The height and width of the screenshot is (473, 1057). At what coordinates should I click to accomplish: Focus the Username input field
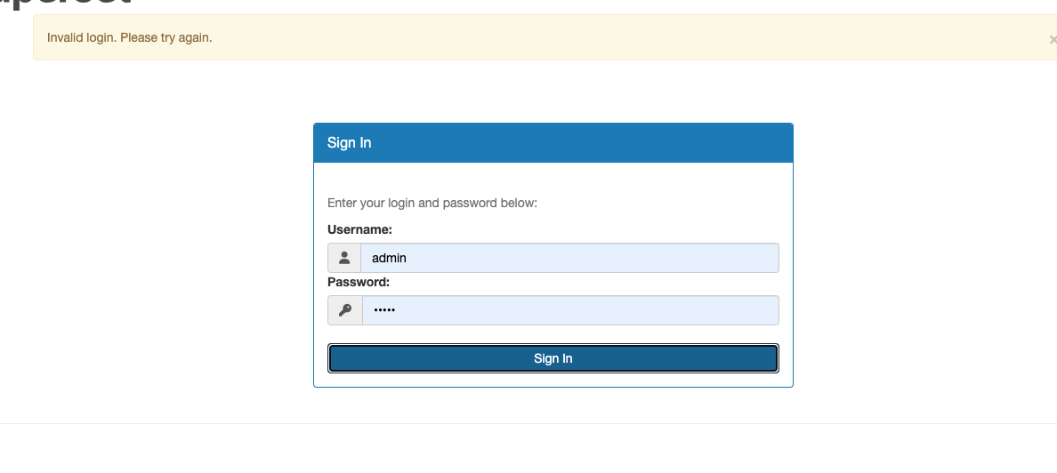point(569,258)
